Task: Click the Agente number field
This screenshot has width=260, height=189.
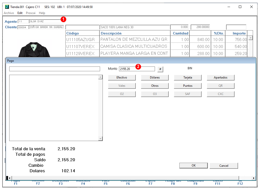Action: (x=23, y=21)
